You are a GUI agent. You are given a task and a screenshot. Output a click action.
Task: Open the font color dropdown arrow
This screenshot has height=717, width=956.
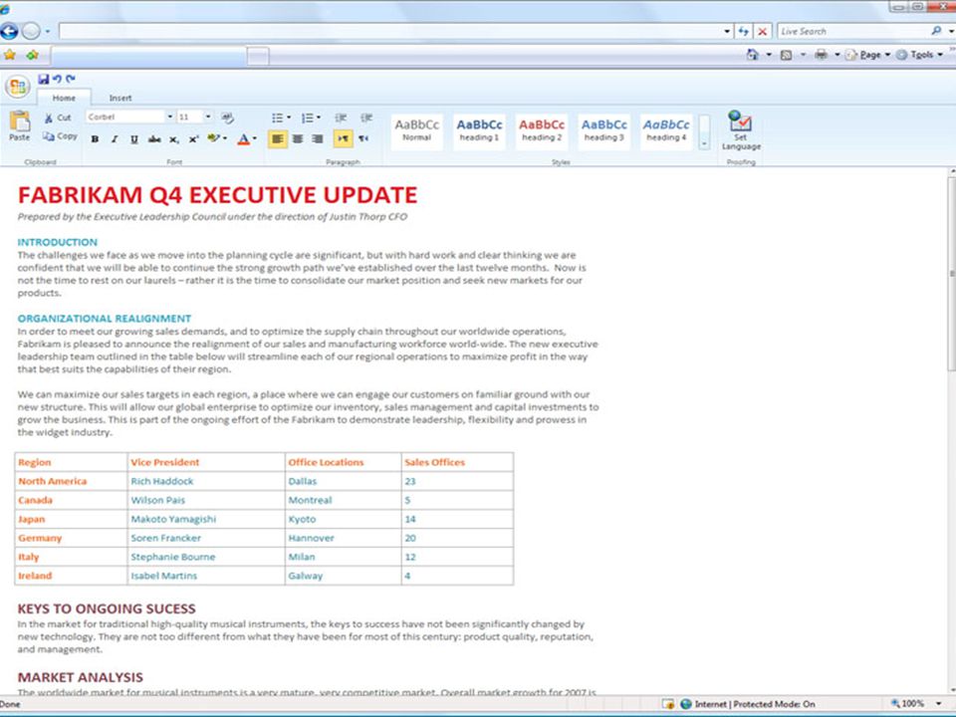[254, 138]
